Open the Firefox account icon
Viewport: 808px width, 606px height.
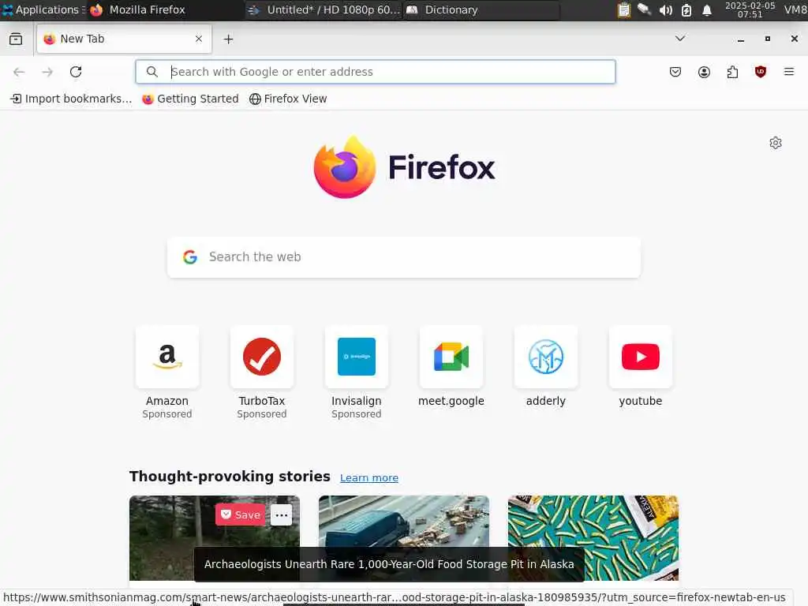(x=704, y=72)
